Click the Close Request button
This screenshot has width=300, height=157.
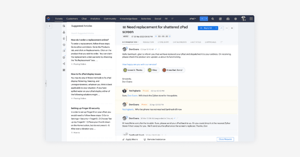[x=225, y=139]
